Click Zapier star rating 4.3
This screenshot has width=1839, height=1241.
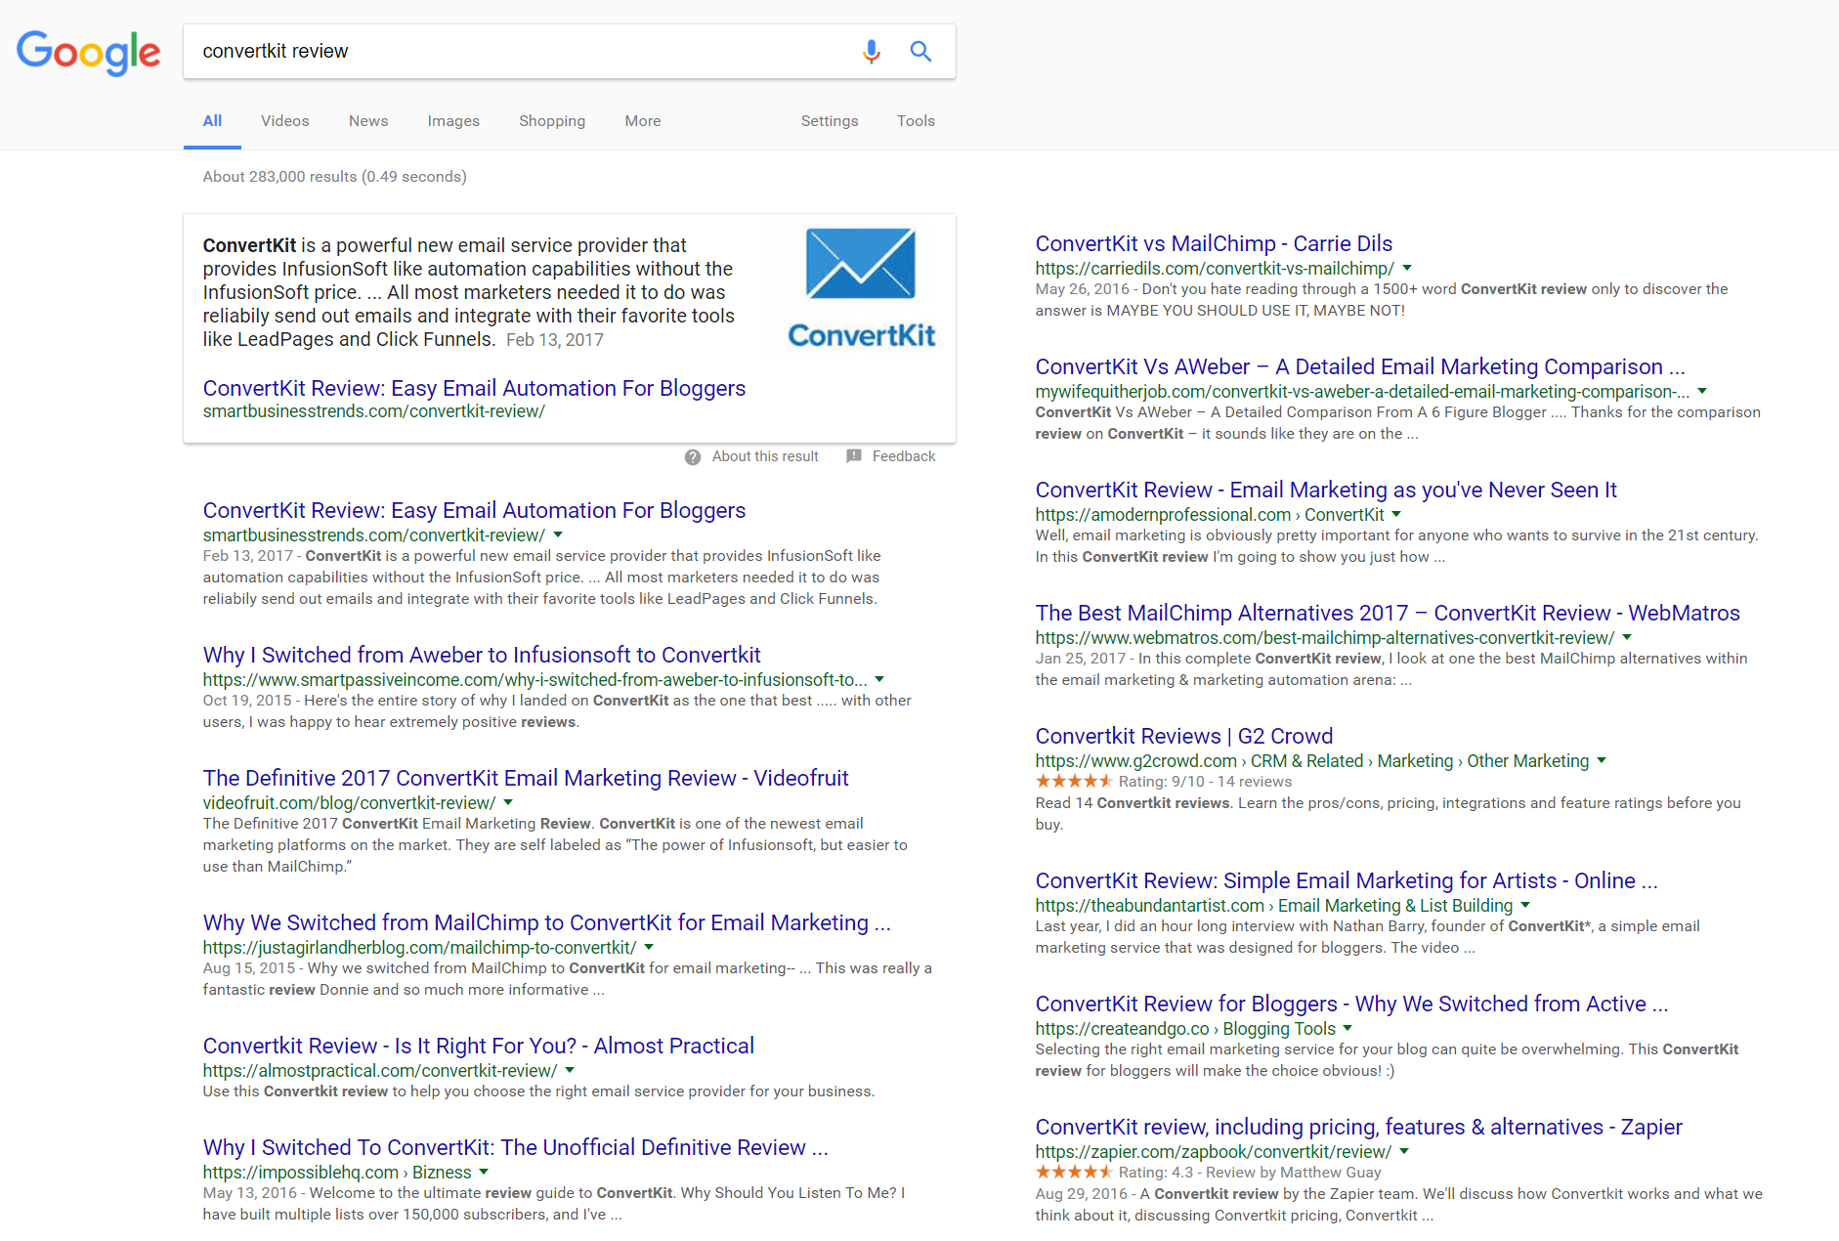pos(1074,1173)
